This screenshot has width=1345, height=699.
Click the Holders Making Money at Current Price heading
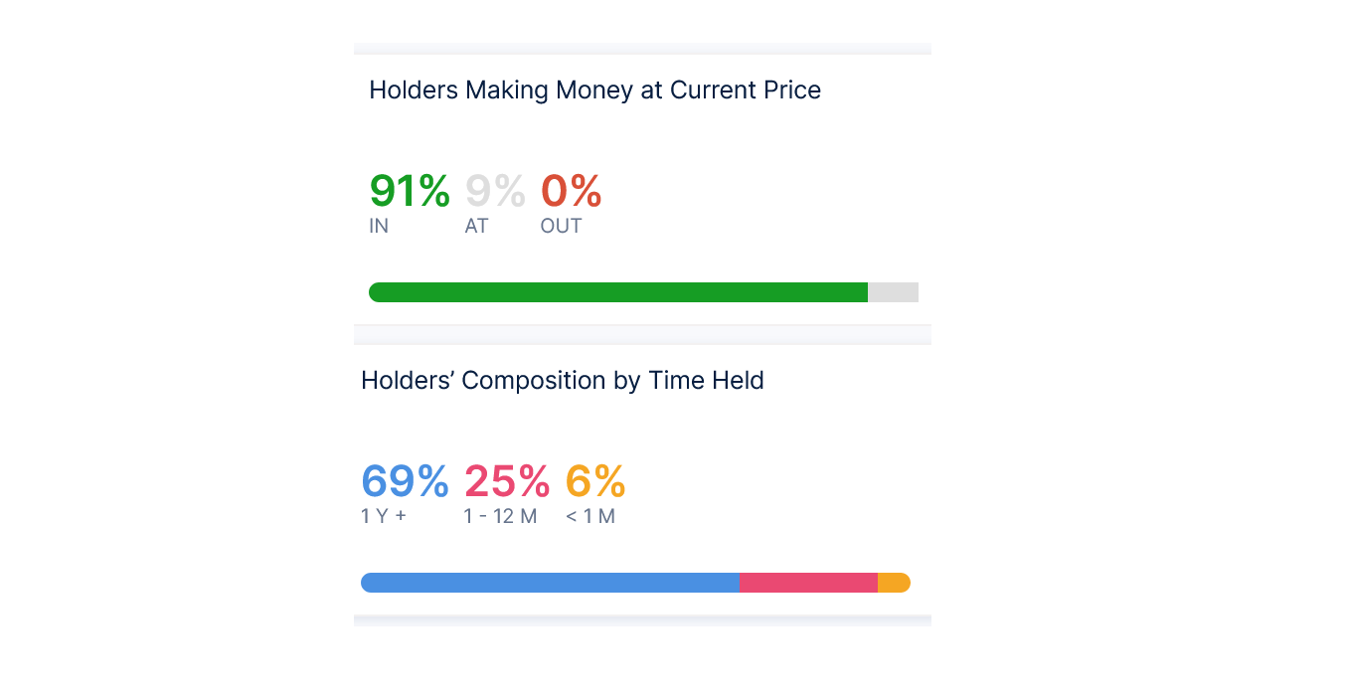click(594, 90)
